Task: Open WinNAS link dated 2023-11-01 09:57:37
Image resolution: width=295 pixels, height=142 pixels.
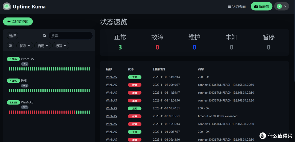Action: click(x=111, y=132)
